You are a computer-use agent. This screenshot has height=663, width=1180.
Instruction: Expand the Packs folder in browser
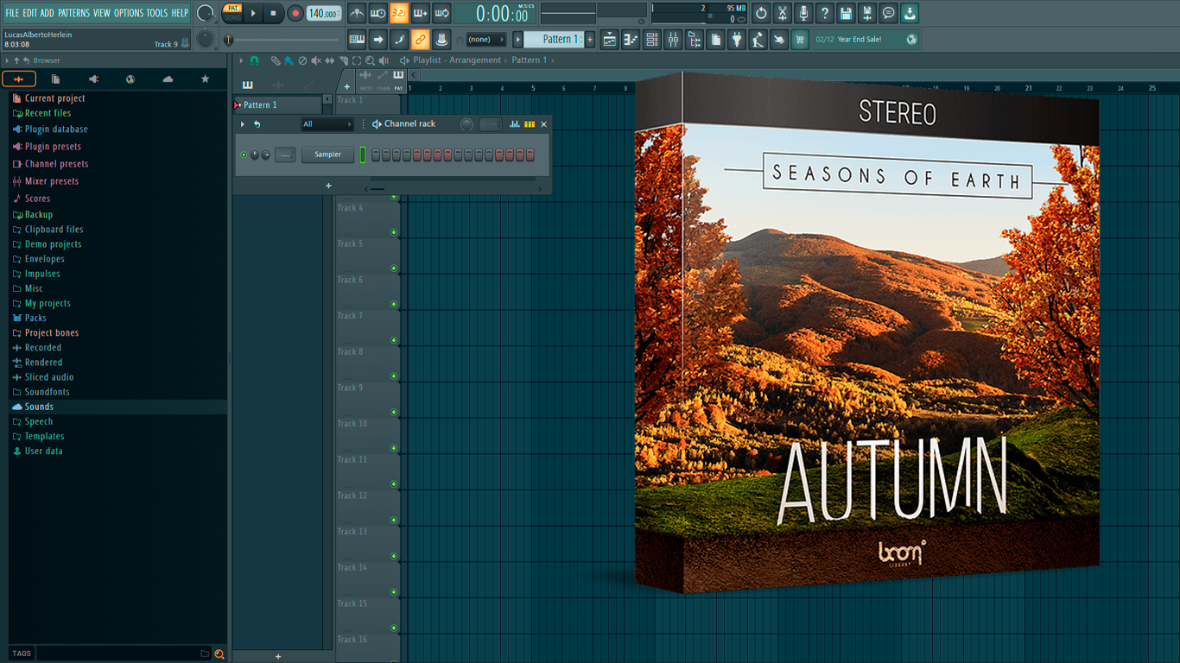pyautogui.click(x=35, y=318)
